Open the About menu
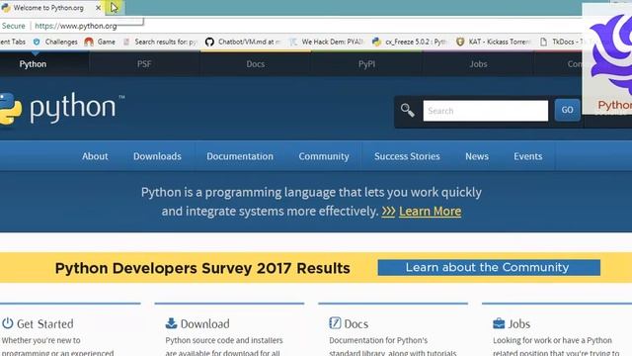The width and height of the screenshot is (632, 356). coord(95,156)
